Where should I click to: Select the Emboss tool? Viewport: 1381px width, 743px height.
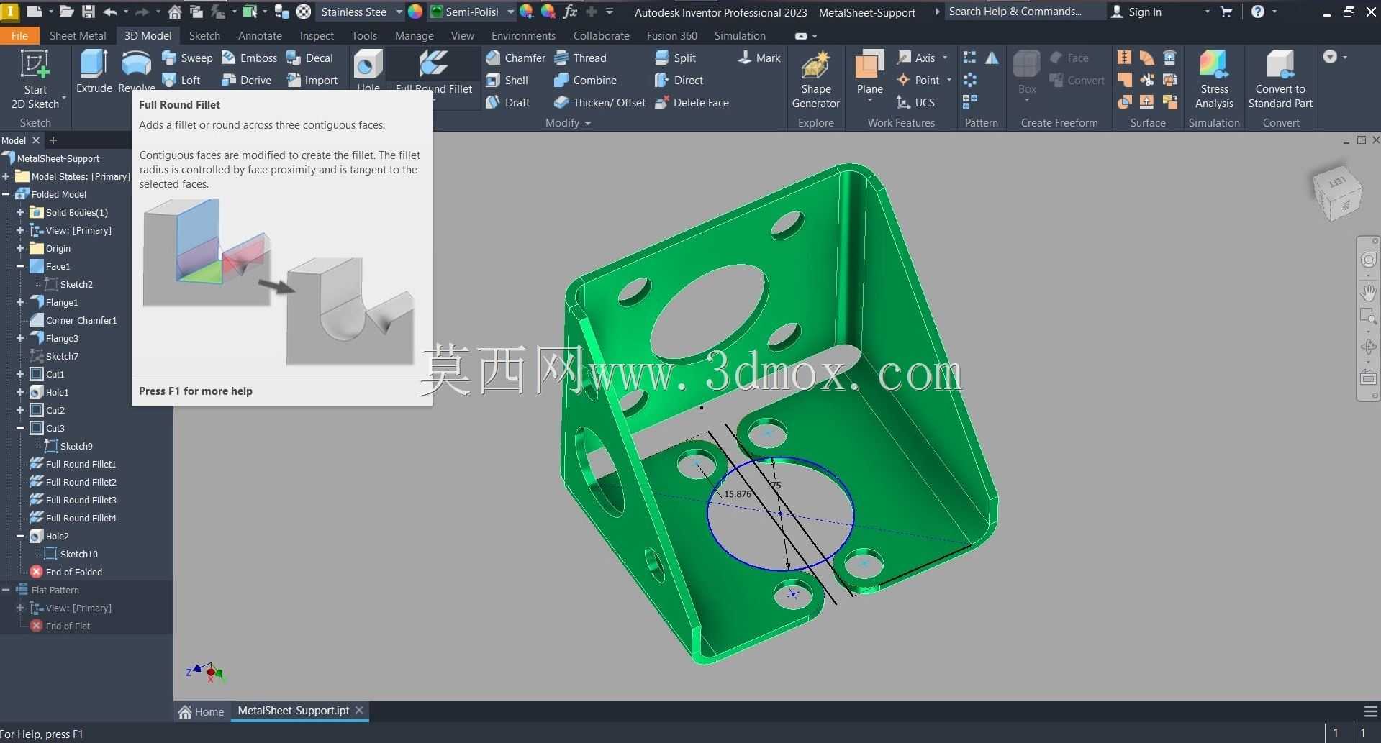tap(249, 58)
